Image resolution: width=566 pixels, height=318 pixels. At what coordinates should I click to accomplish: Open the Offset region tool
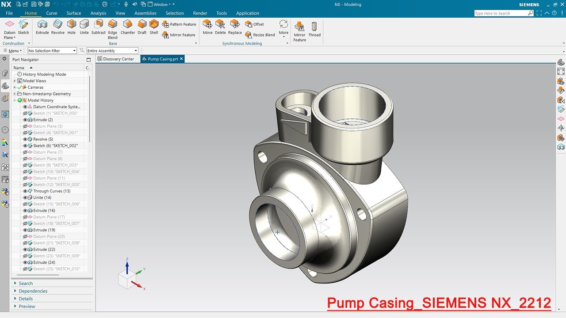[x=255, y=24]
